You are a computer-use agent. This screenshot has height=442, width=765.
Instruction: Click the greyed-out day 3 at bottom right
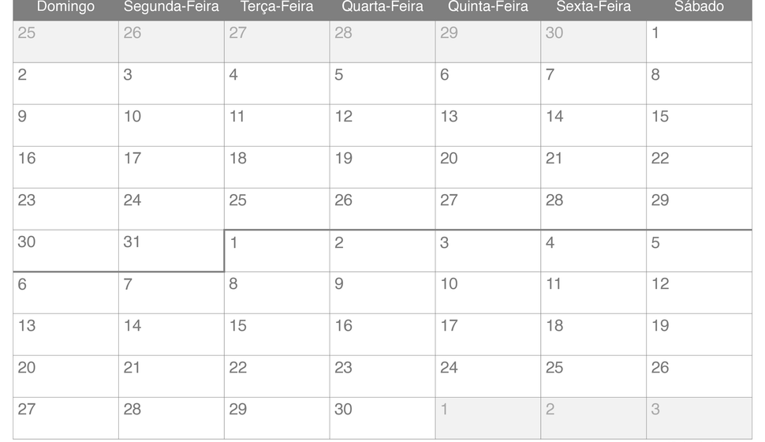tap(699, 418)
